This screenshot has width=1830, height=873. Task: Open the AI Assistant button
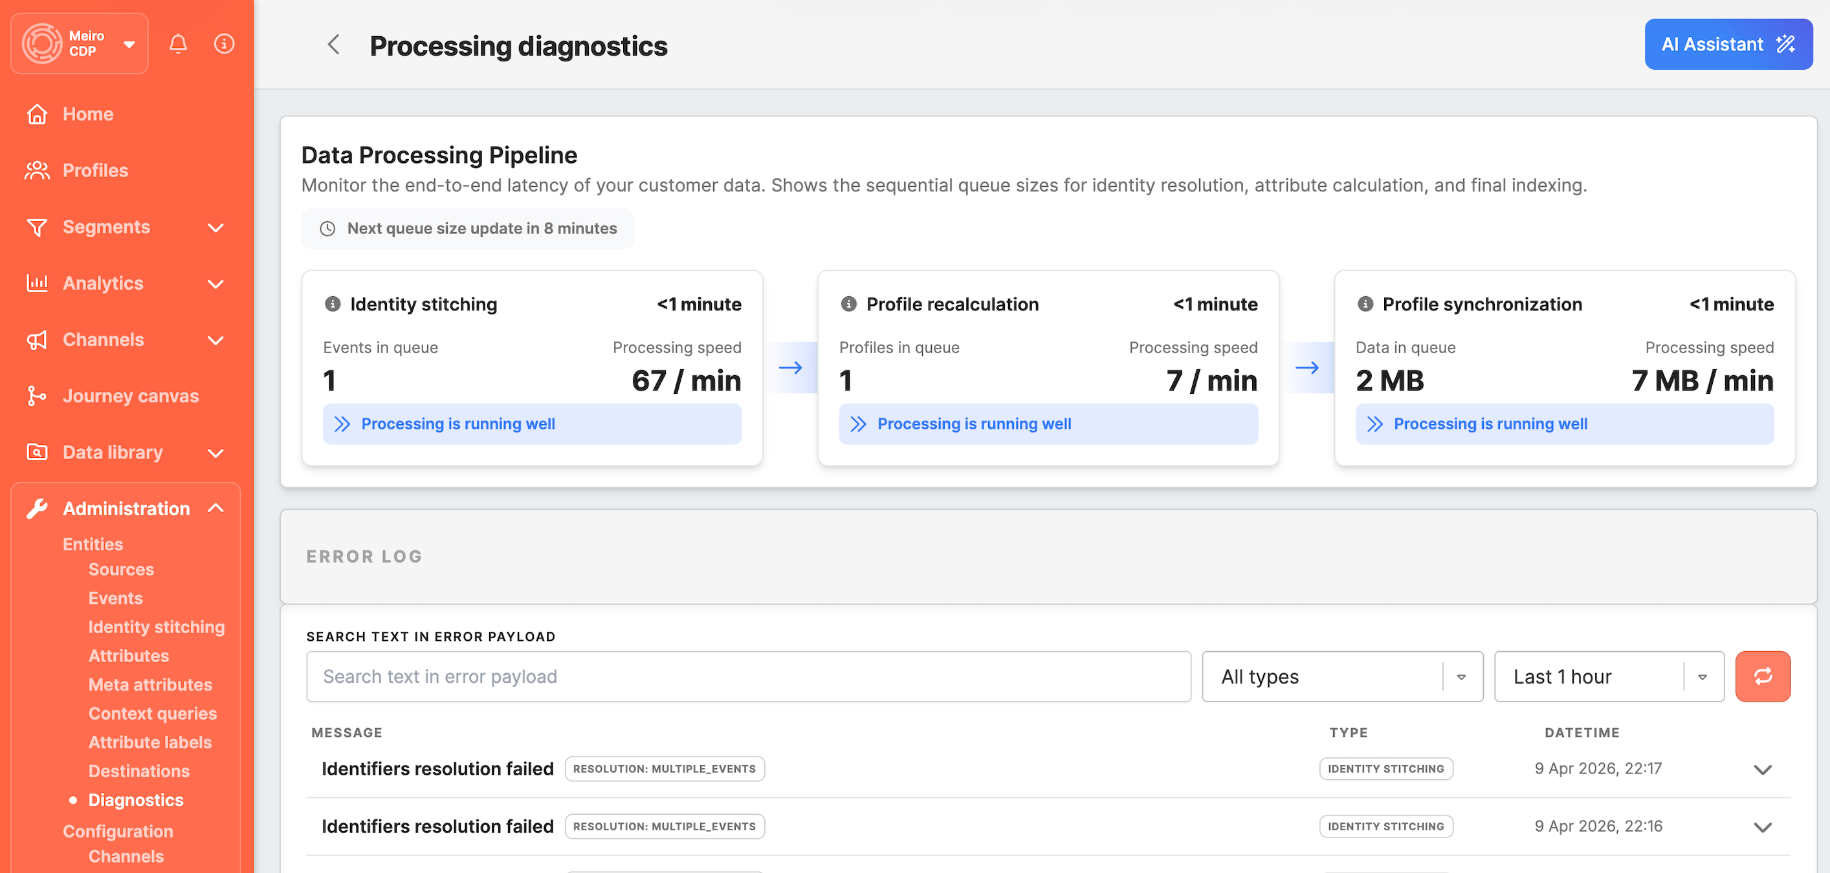pos(1728,45)
